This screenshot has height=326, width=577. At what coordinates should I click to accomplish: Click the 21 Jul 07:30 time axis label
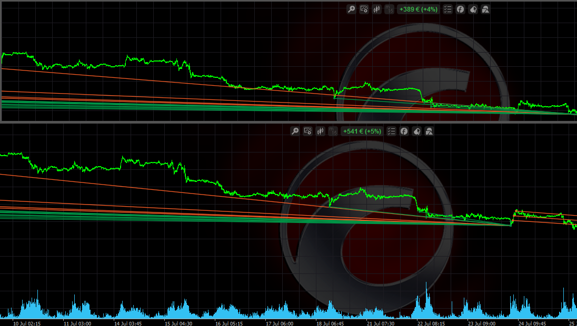pos(381,323)
